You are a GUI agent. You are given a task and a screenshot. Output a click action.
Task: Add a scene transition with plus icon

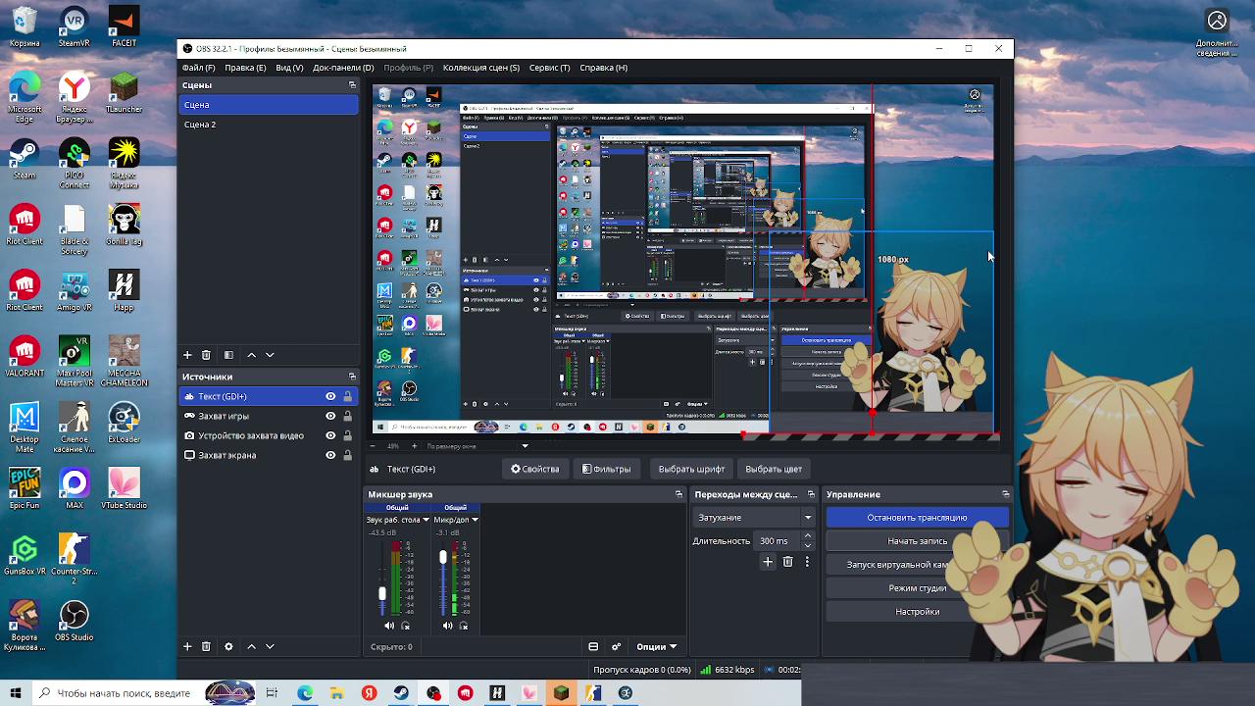pyautogui.click(x=768, y=562)
